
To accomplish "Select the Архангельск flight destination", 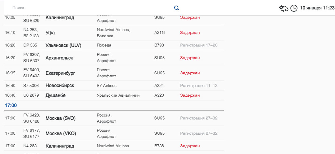I will coord(59,58).
